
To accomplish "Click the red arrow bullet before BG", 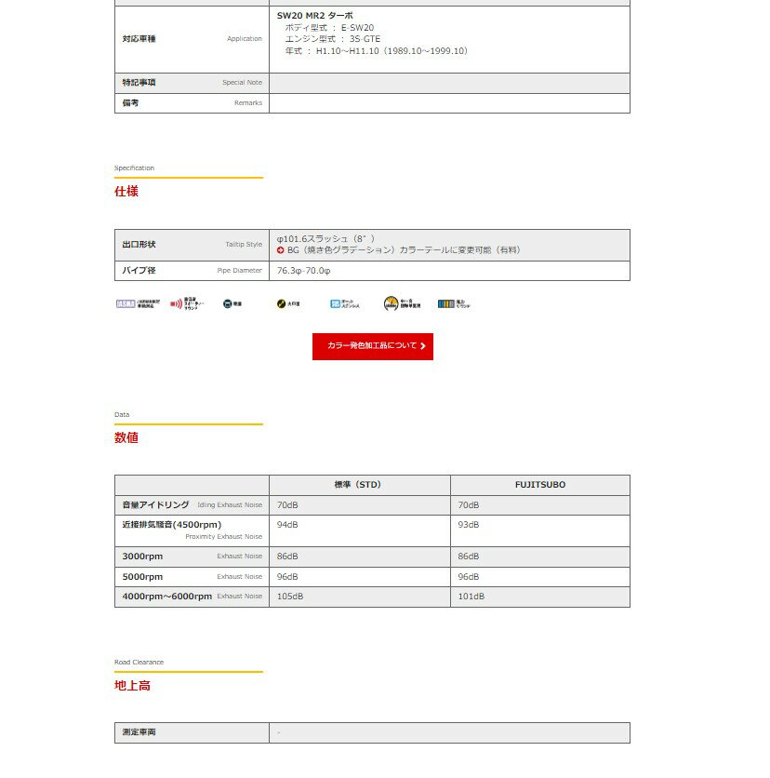I will (x=281, y=250).
